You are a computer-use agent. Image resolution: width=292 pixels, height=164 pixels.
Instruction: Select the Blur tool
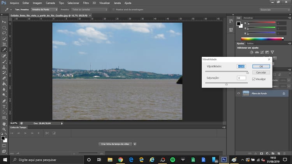coord(4,89)
